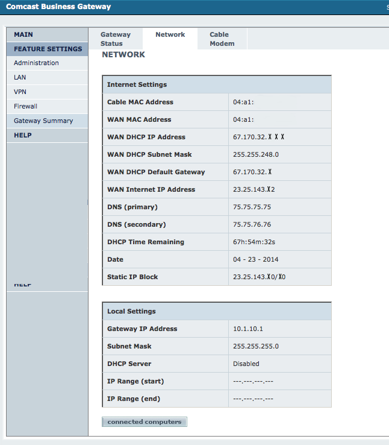
Task: Click the DHCP Time Remaining label
Action: click(146, 242)
